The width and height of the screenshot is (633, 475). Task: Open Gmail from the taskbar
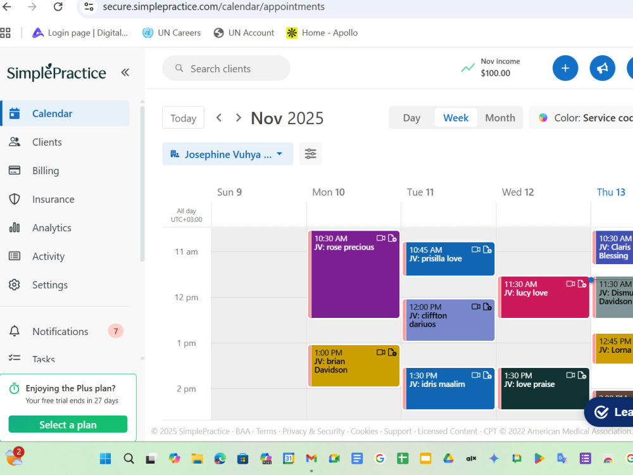click(311, 459)
